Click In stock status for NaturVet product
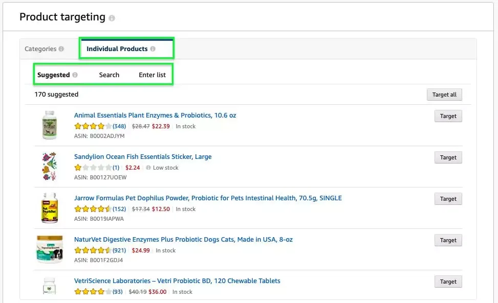The width and height of the screenshot is (498, 303). [165, 250]
